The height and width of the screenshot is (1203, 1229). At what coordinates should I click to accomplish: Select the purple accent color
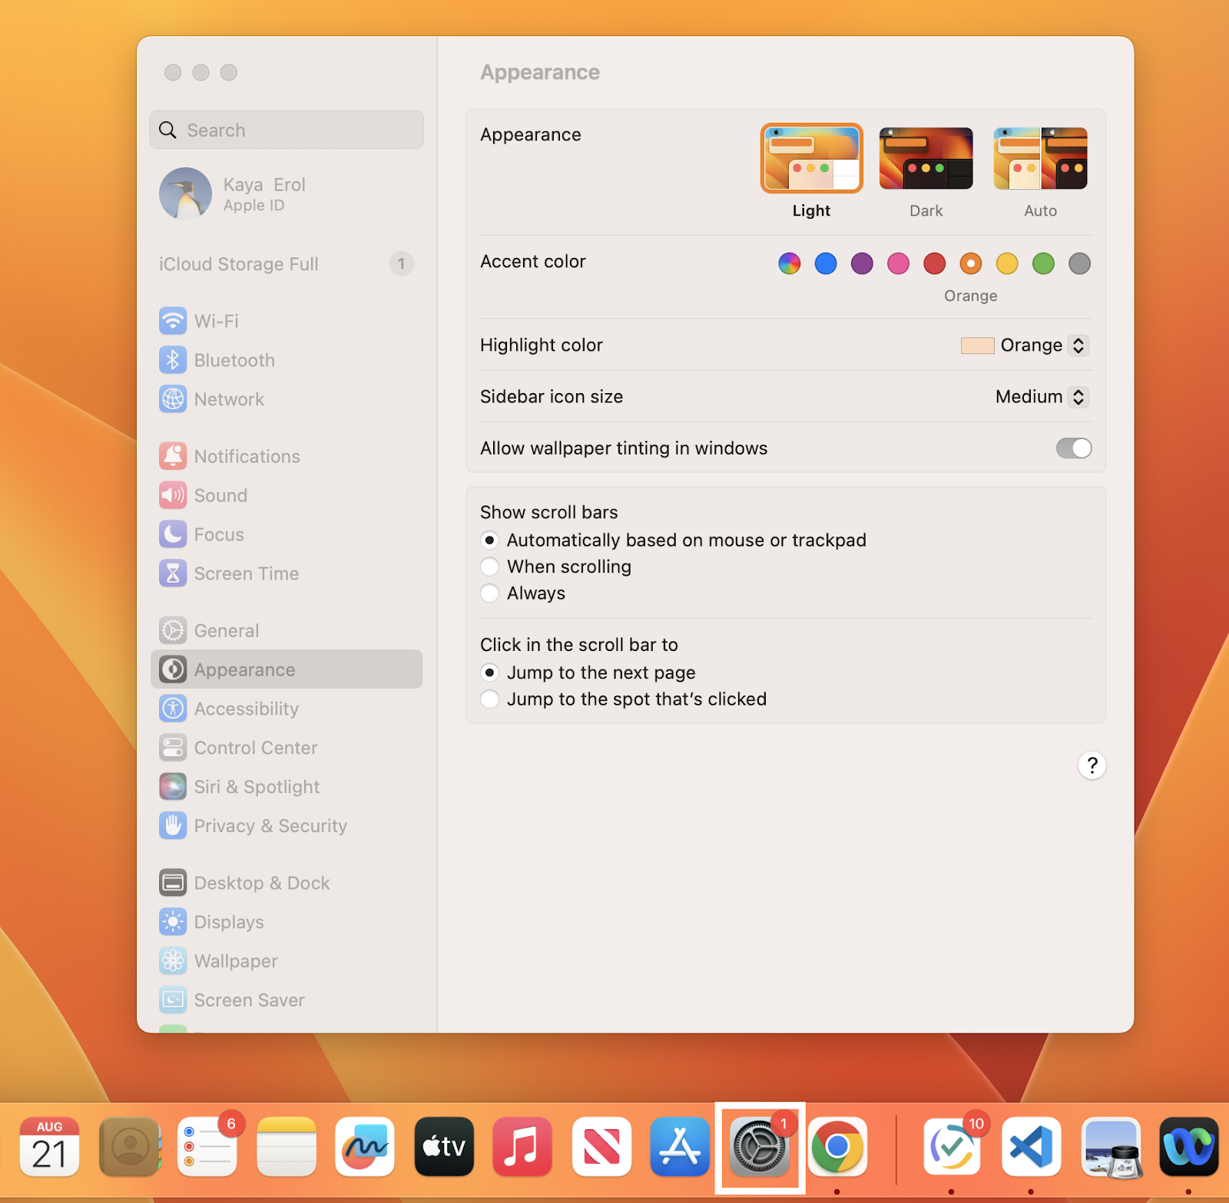(x=862, y=263)
